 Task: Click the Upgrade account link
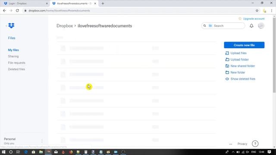coord(254,19)
